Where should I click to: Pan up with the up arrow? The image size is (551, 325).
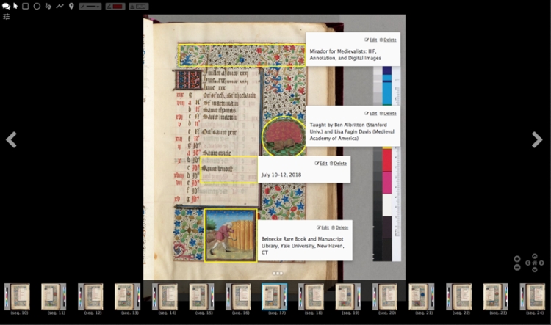pos(535,256)
